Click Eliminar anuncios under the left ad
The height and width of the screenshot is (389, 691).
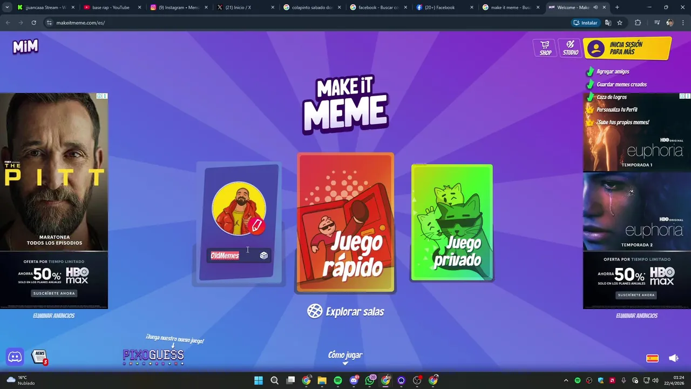point(53,316)
